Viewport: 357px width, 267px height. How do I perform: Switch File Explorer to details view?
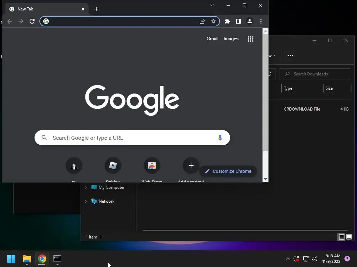click(342, 237)
